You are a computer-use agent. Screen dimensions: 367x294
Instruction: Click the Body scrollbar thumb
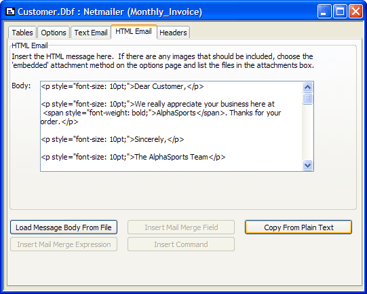tap(307, 98)
